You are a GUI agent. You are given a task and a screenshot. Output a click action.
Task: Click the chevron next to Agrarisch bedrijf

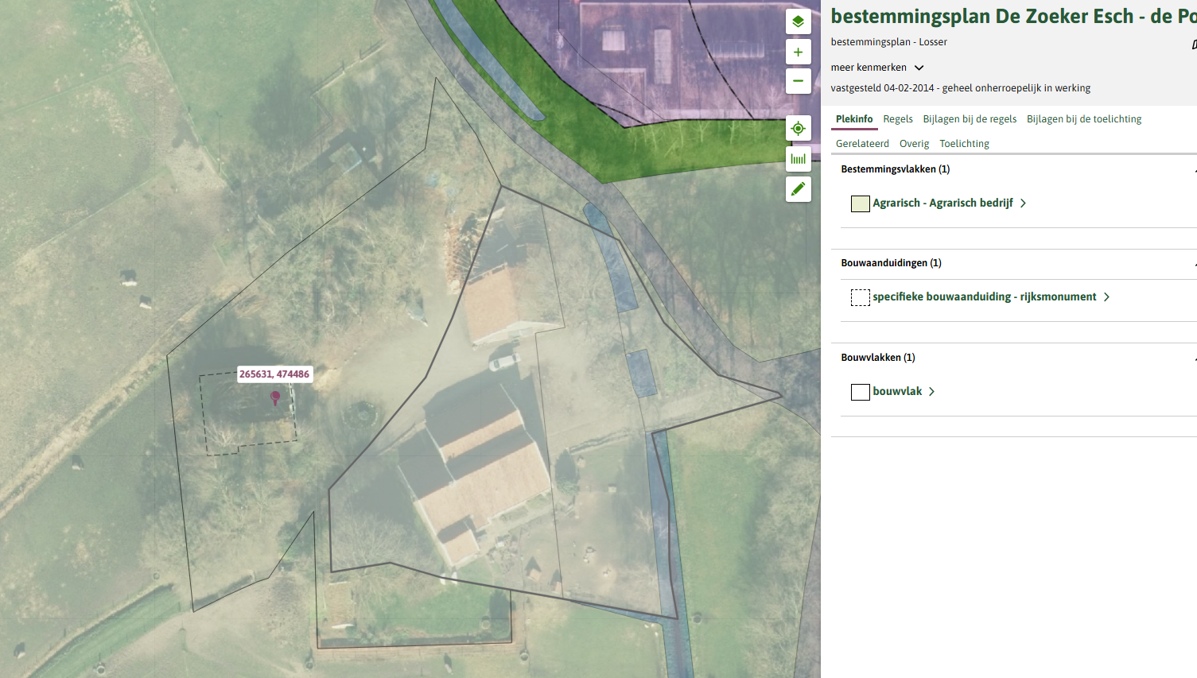(x=1023, y=203)
